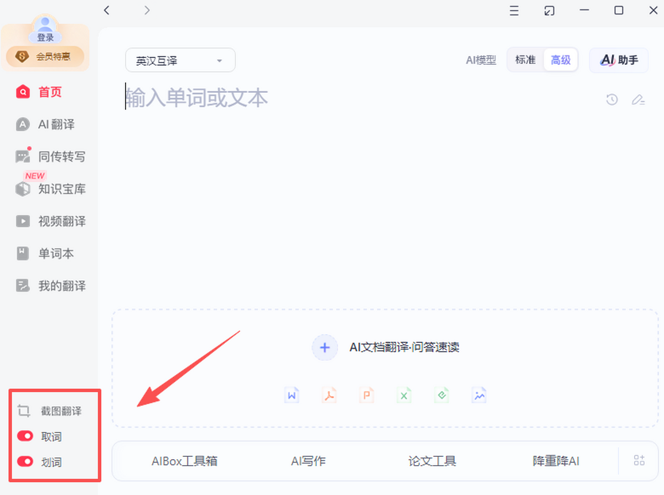Click the edit pencil icon
Image resolution: width=664 pixels, height=495 pixels.
638,100
